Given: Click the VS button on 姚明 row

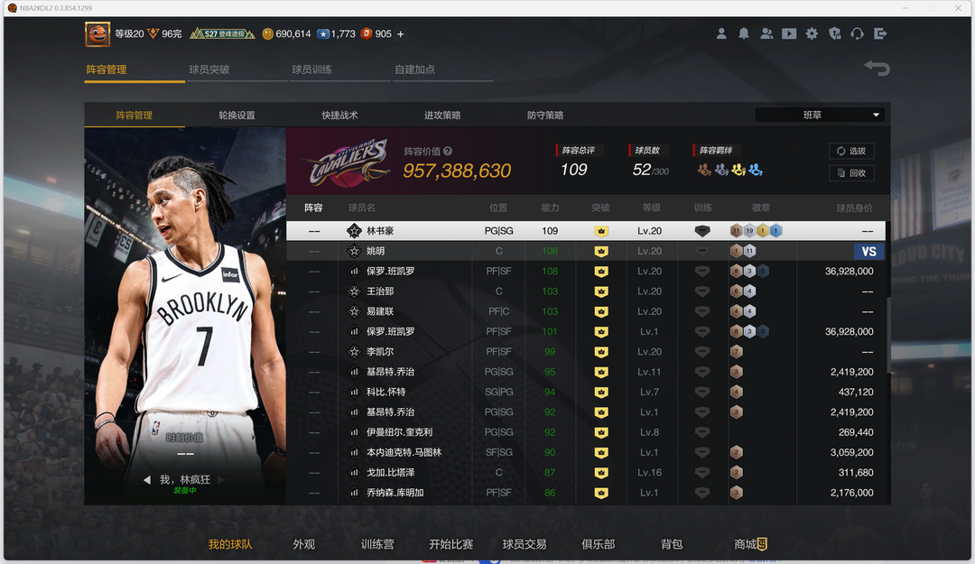Looking at the screenshot, I should pos(868,252).
